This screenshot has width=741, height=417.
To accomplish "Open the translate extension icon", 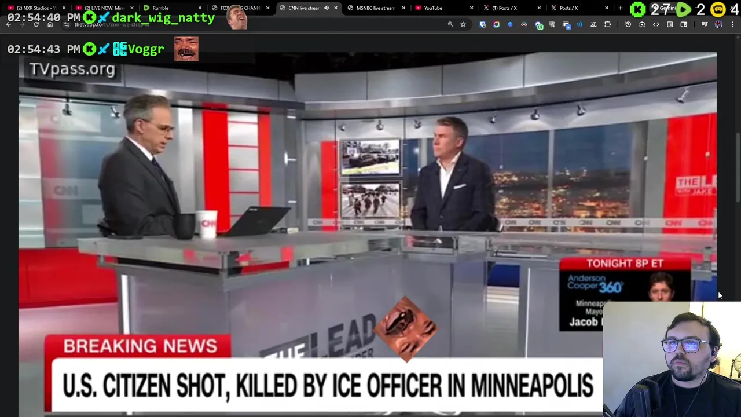I will [x=594, y=24].
